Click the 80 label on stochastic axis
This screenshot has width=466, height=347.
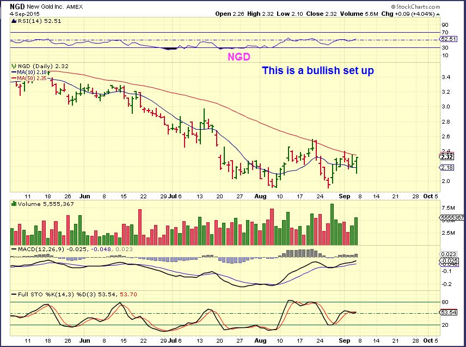[x=445, y=302]
